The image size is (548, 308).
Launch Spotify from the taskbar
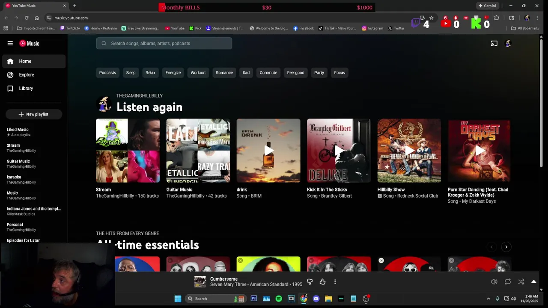279,299
